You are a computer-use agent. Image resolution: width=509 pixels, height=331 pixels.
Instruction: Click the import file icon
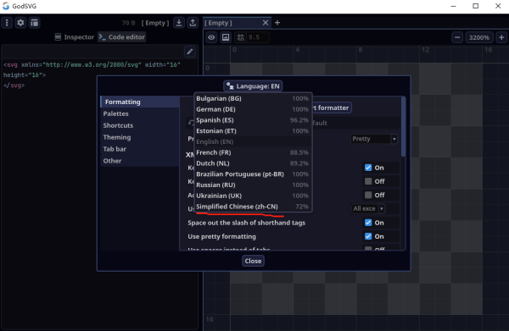point(179,23)
